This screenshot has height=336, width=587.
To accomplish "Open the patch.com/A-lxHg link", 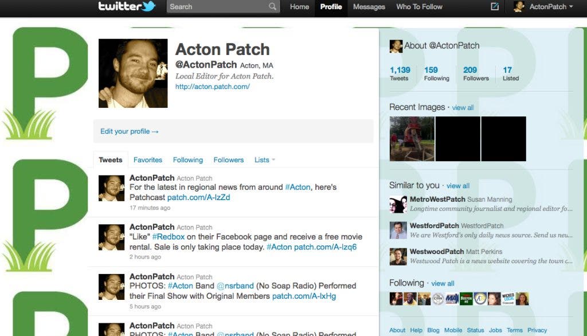I will pos(304,296).
